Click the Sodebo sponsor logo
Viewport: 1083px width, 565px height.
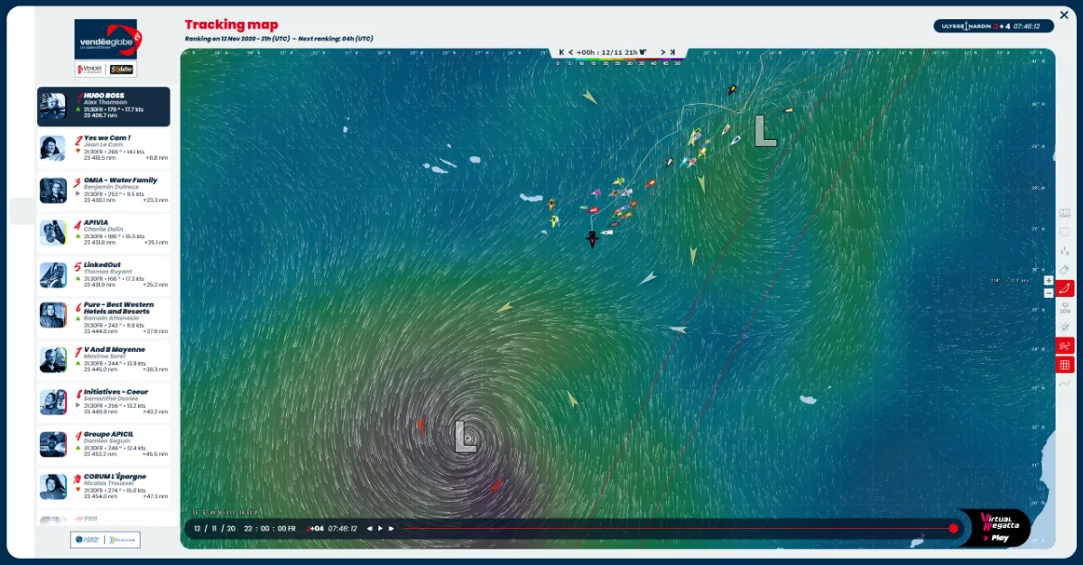[121, 69]
